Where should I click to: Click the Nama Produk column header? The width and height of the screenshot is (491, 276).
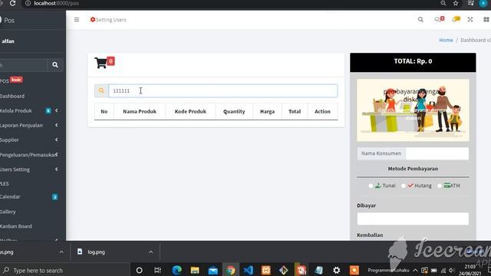coord(140,111)
